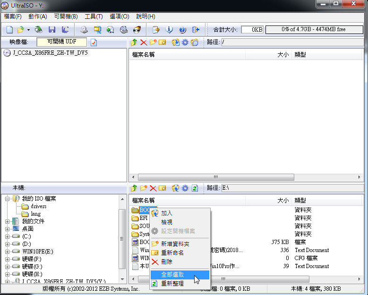The image size is (368, 295).
Task: Select the drivers folder in the tree
Action: (x=39, y=206)
